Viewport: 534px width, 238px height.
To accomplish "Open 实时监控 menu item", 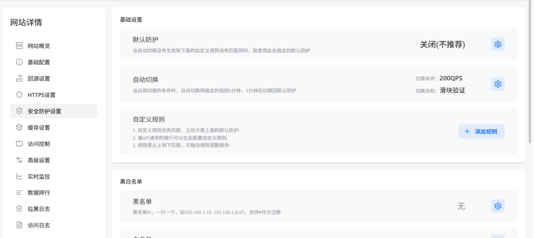I will pyautogui.click(x=54, y=177).
